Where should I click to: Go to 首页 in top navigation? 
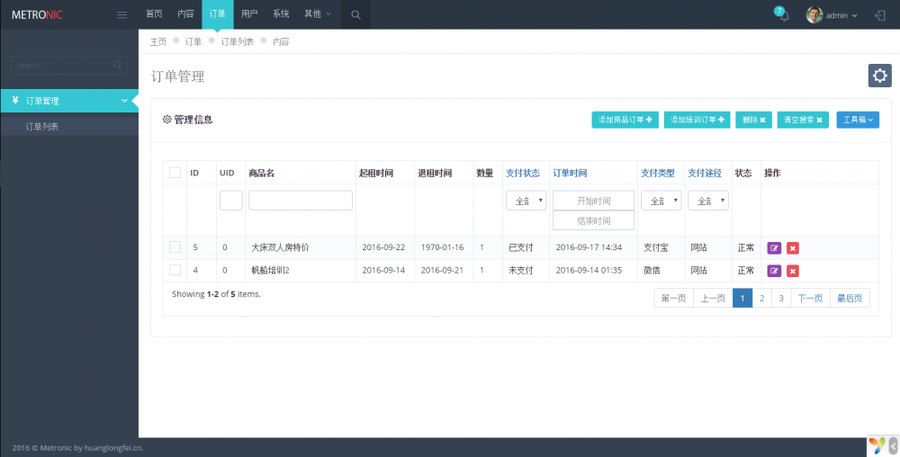[154, 14]
